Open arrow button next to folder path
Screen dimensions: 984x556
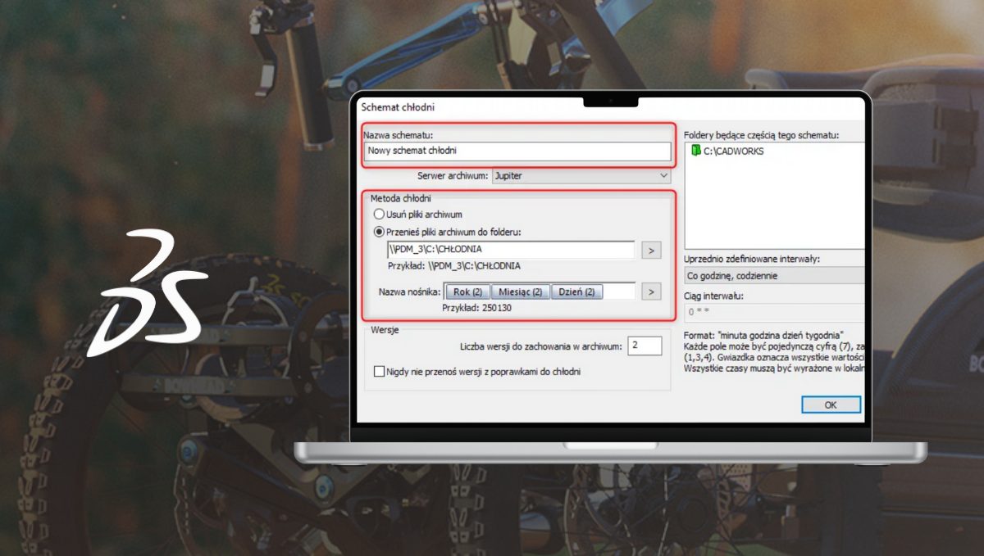[x=650, y=250]
